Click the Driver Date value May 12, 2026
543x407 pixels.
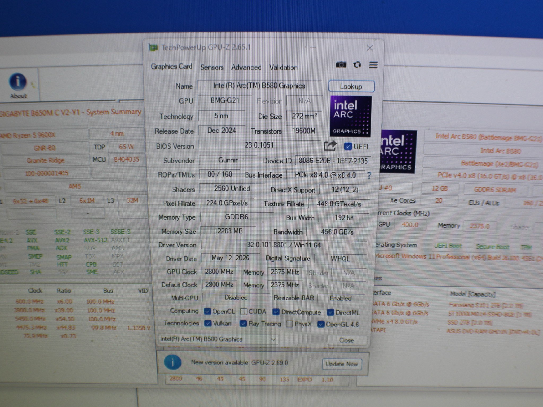point(230,258)
